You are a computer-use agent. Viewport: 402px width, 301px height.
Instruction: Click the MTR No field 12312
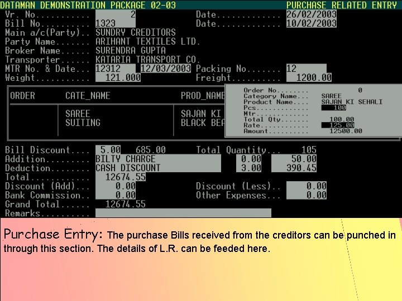tap(116, 69)
